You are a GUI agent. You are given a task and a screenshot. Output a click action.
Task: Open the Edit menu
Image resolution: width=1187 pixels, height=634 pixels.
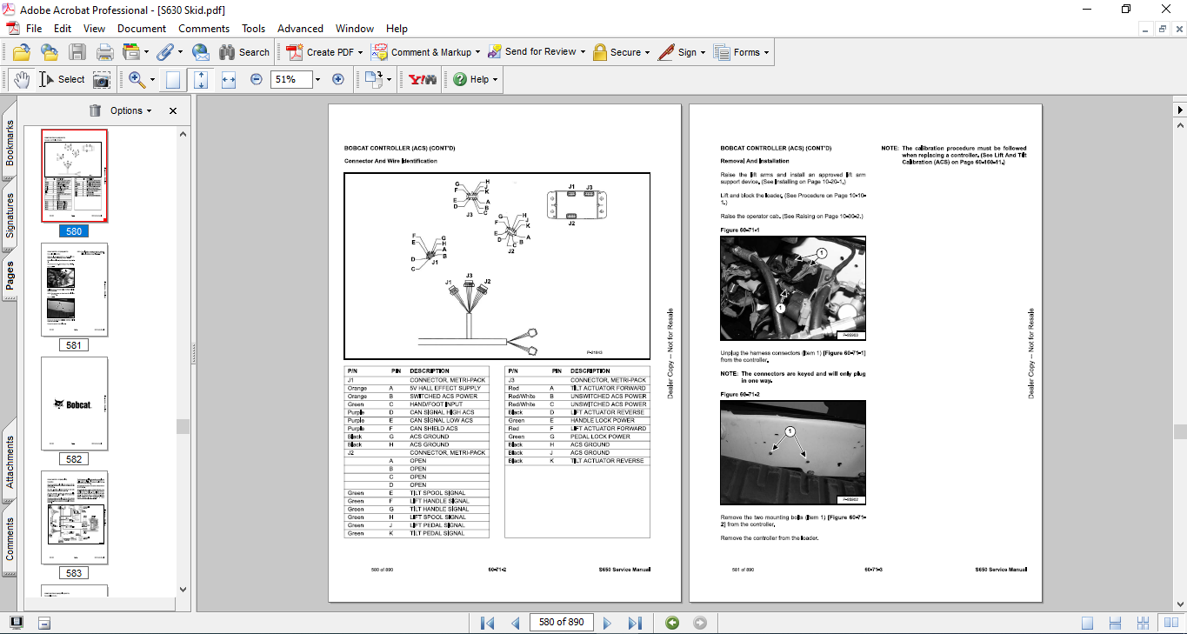click(x=63, y=29)
